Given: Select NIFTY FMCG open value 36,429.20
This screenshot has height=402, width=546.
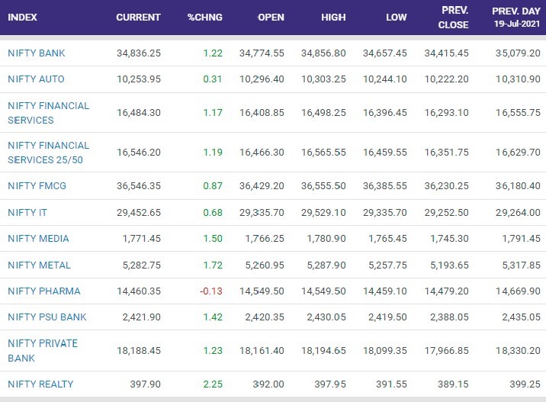Looking at the screenshot, I should [x=262, y=186].
